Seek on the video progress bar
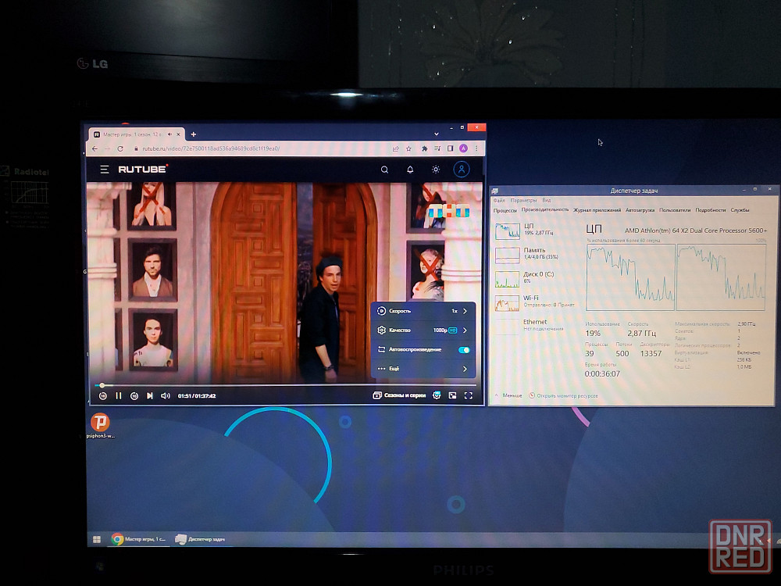This screenshot has height=586, width=781. tap(286, 385)
